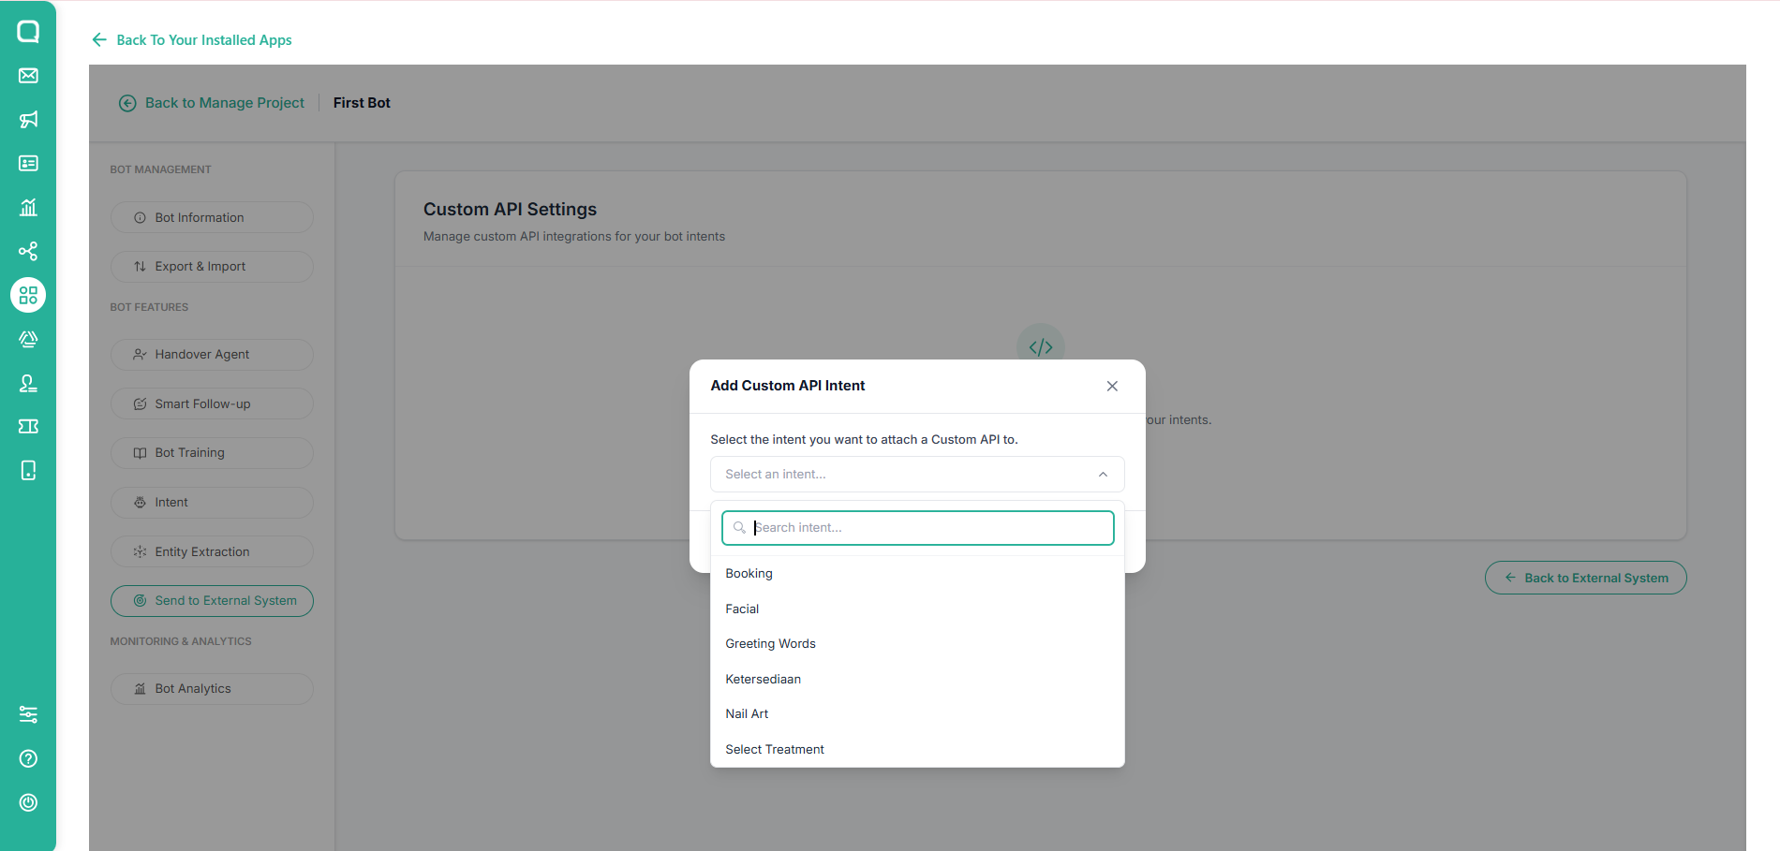Open the contacts card icon
1780x851 pixels.
click(28, 163)
